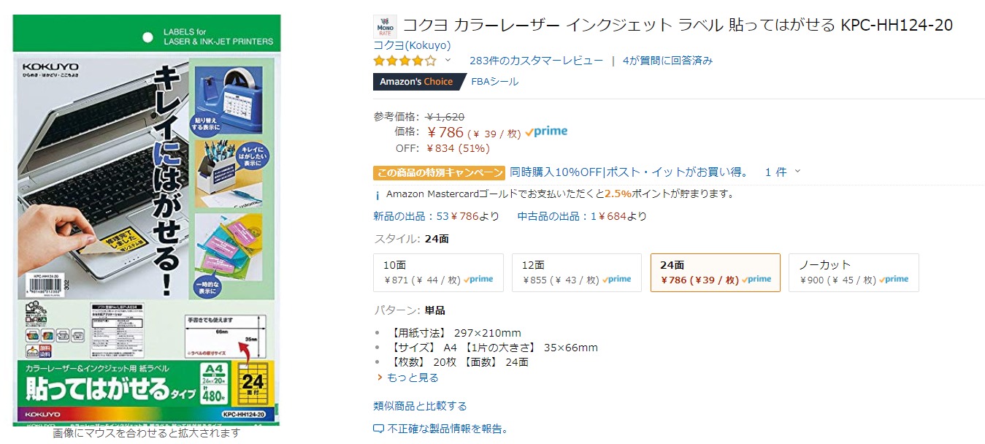Open the コクヨ(Kokuyo) brand link
This screenshot has width=985, height=444.
click(412, 45)
